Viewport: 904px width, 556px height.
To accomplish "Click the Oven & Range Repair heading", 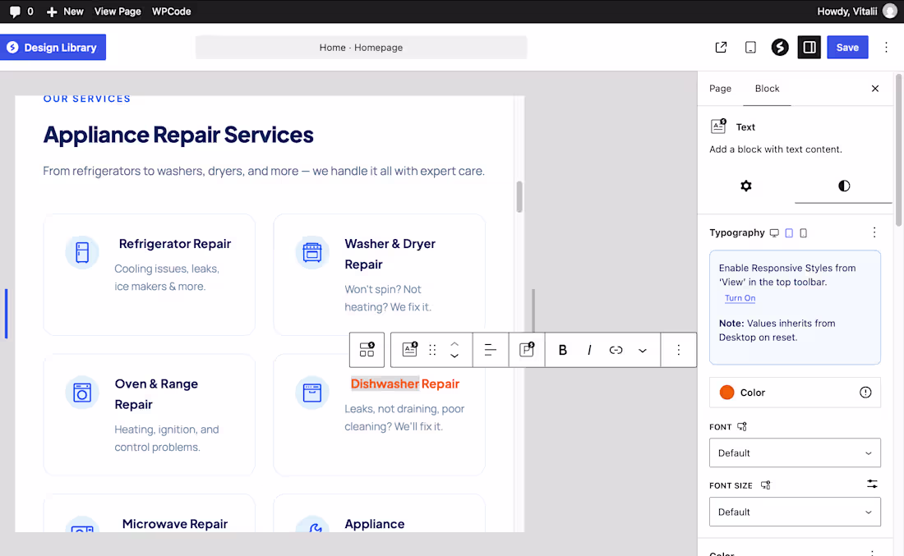I will click(156, 394).
